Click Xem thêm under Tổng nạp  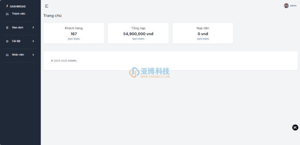click(x=138, y=39)
